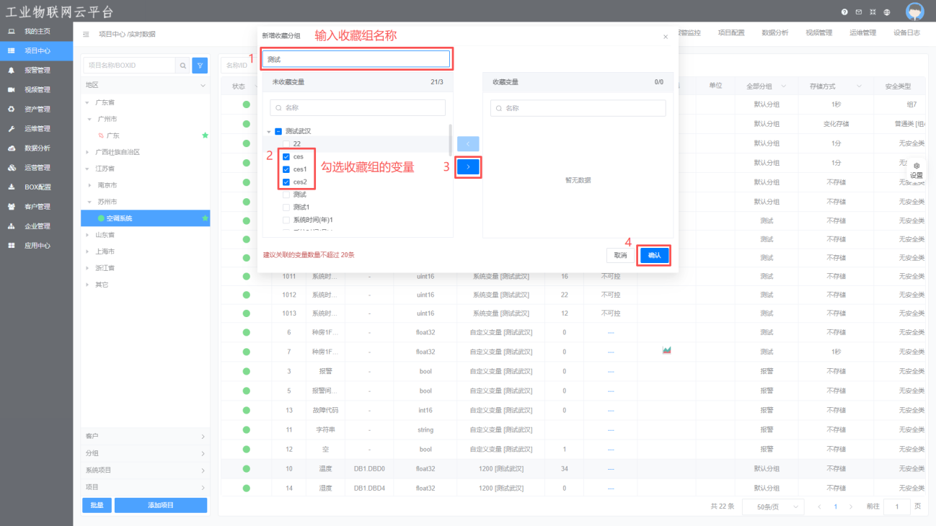
Task: Click the 添加项目 button
Action: point(160,505)
